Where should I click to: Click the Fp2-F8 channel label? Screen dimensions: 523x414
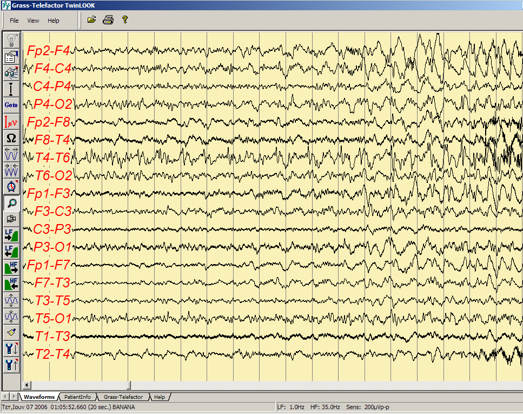coord(49,122)
